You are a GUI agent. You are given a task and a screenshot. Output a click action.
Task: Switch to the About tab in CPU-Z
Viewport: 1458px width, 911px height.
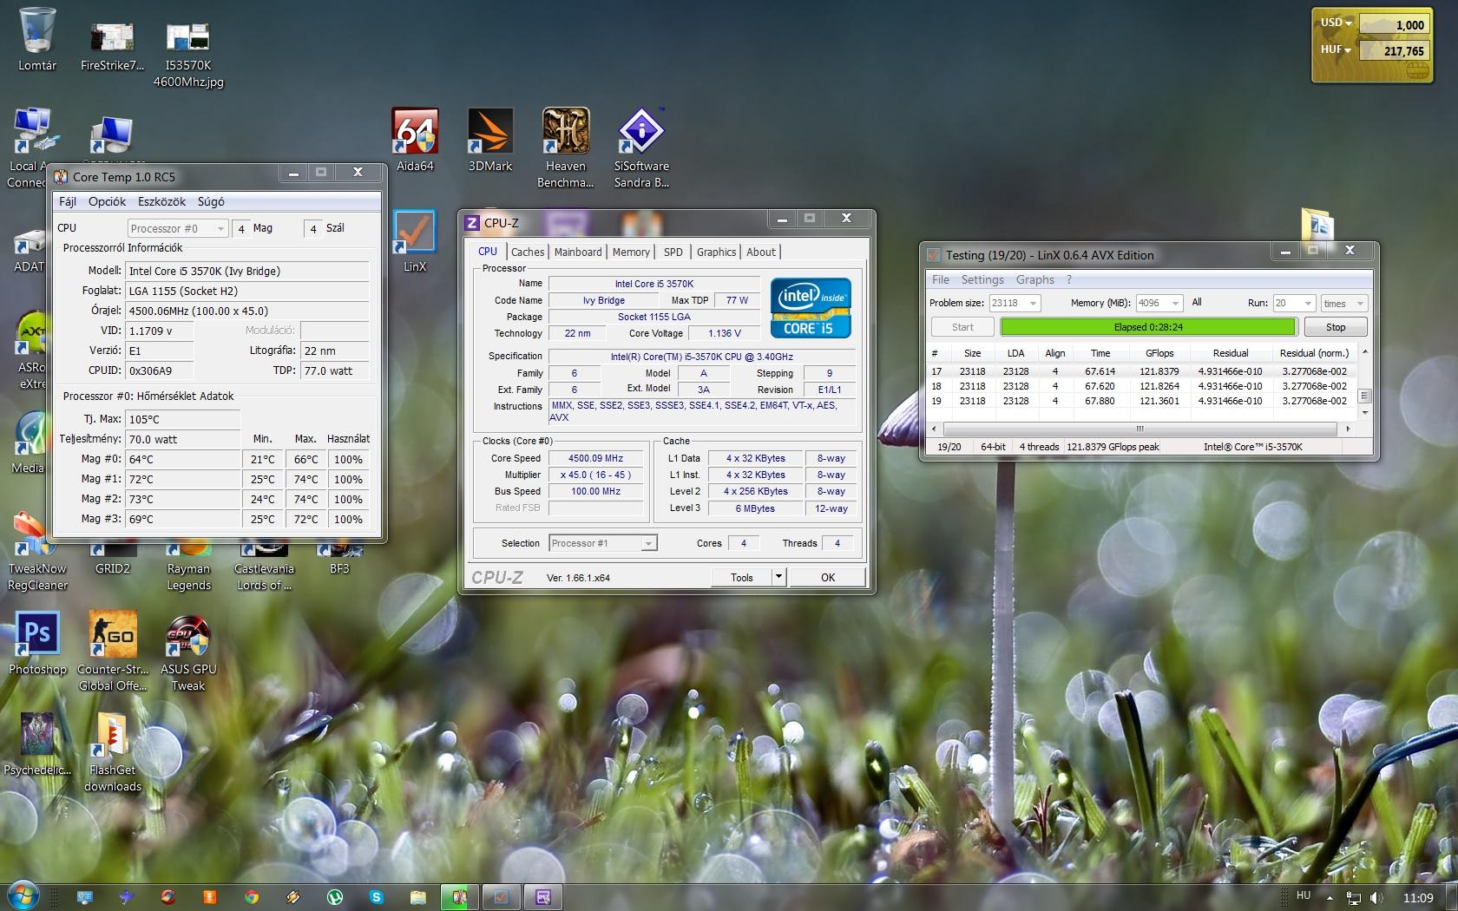(761, 252)
